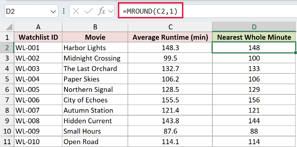Select the cell containing 156
This screenshot has width=297, height=147.
[x=254, y=100]
